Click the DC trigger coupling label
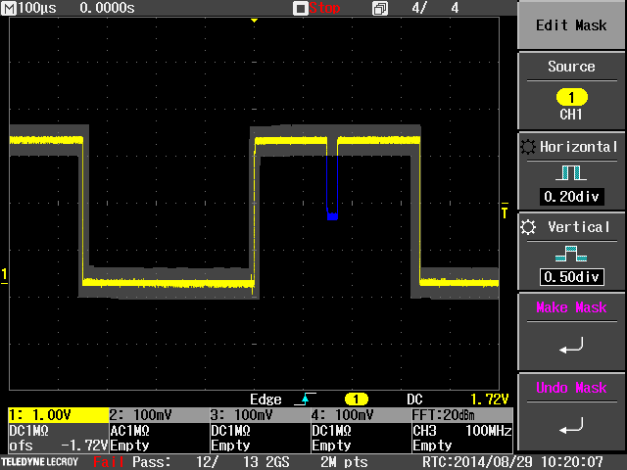The image size is (627, 470). 414,399
